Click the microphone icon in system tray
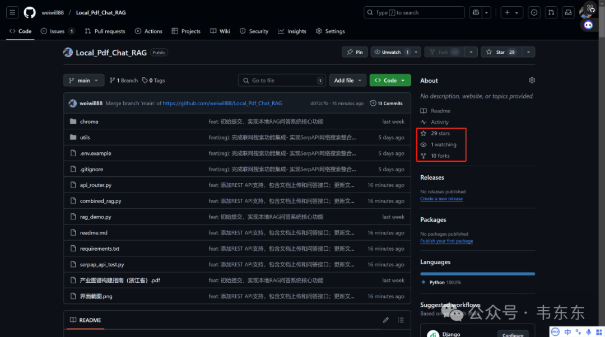 (x=588, y=332)
